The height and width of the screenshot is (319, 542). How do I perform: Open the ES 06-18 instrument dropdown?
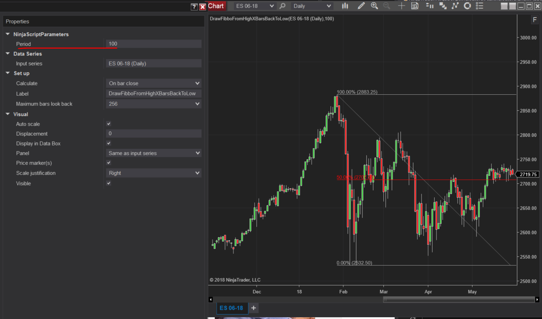point(255,6)
